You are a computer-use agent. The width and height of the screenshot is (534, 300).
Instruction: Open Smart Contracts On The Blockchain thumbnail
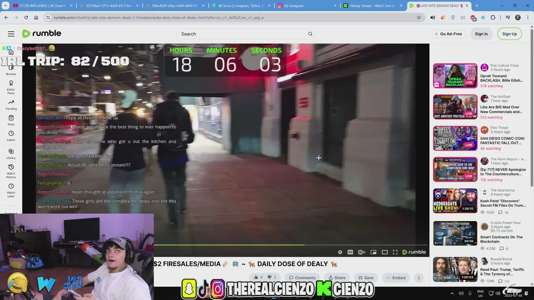[x=455, y=233]
